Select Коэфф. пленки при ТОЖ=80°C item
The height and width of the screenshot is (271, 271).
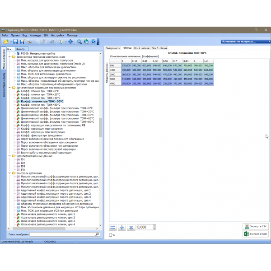pos(40,105)
